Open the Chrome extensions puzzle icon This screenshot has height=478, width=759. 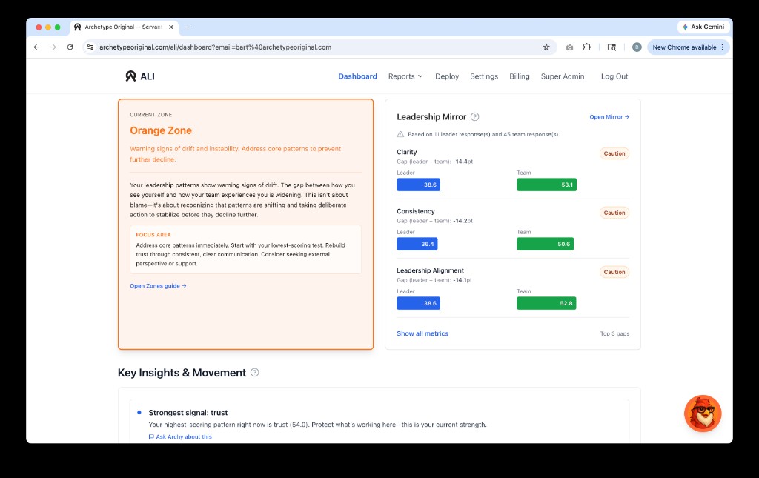587,47
